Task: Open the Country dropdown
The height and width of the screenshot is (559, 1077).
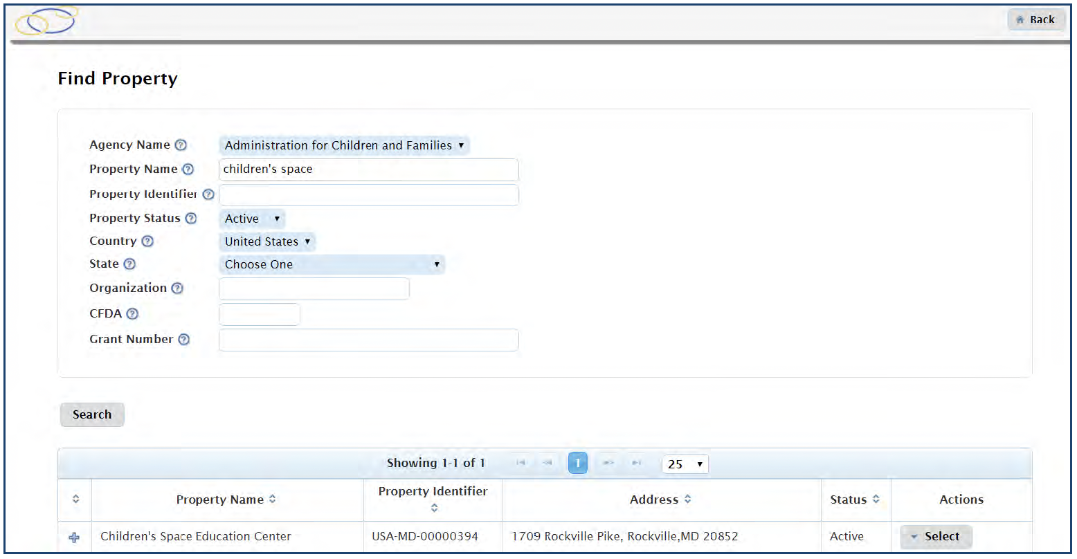Action: coord(267,242)
